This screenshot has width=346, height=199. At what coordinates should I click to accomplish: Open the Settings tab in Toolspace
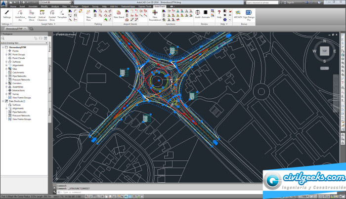coord(49,68)
